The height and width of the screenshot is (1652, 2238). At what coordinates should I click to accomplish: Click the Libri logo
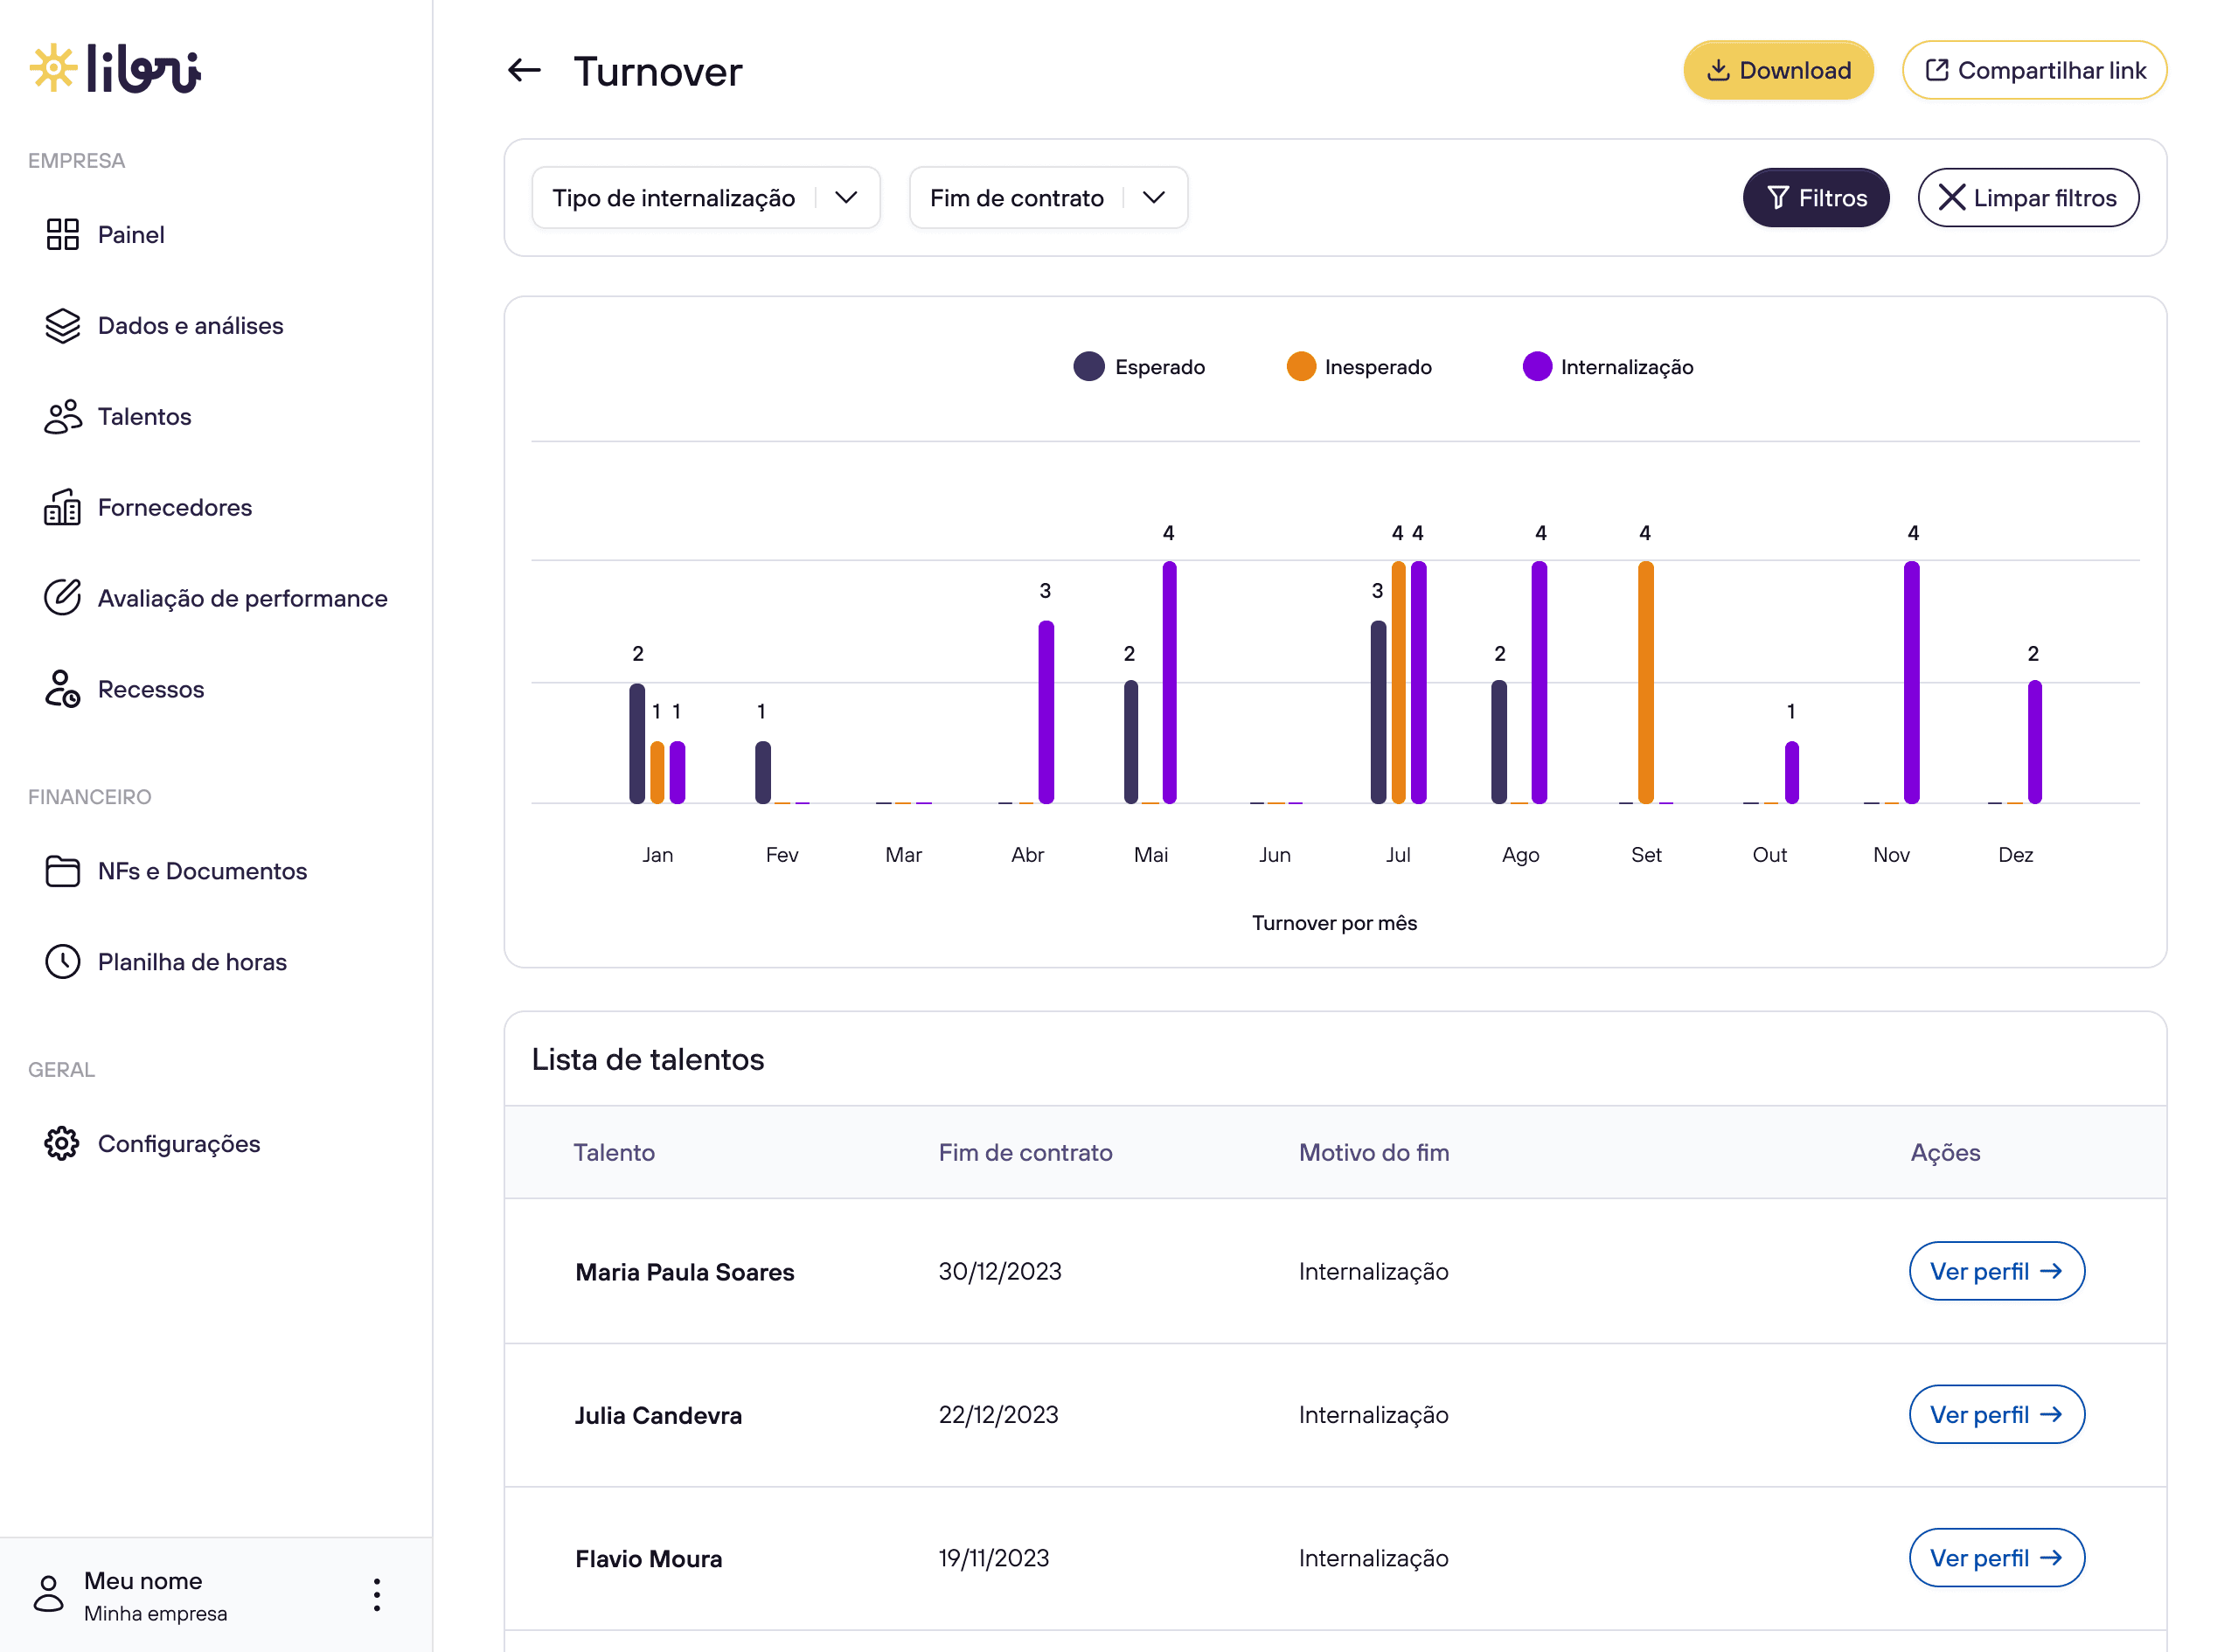[115, 69]
